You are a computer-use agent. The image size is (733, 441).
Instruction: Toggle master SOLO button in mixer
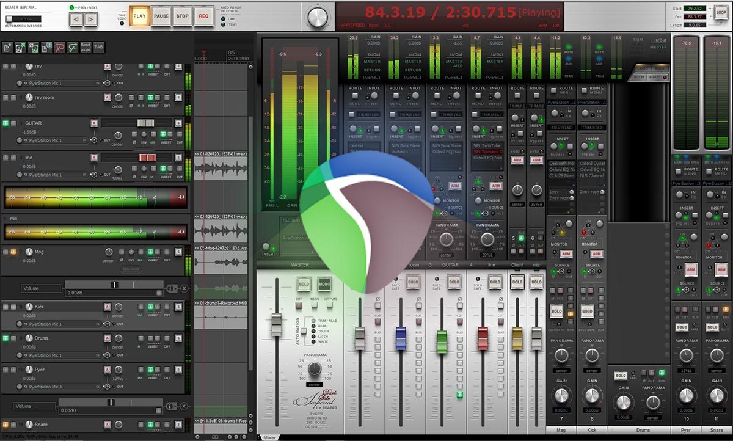coord(304,284)
